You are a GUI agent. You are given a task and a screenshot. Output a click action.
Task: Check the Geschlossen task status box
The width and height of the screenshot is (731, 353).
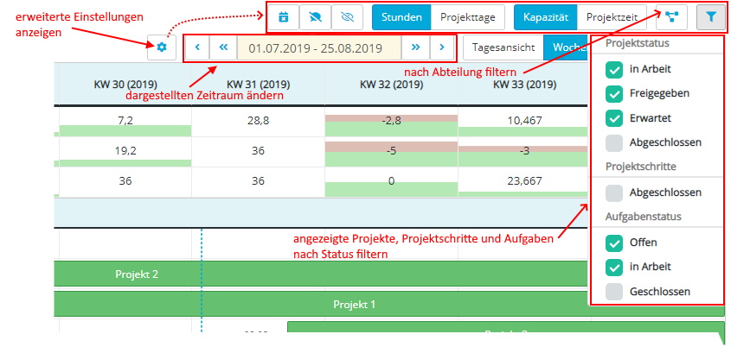[x=614, y=292]
